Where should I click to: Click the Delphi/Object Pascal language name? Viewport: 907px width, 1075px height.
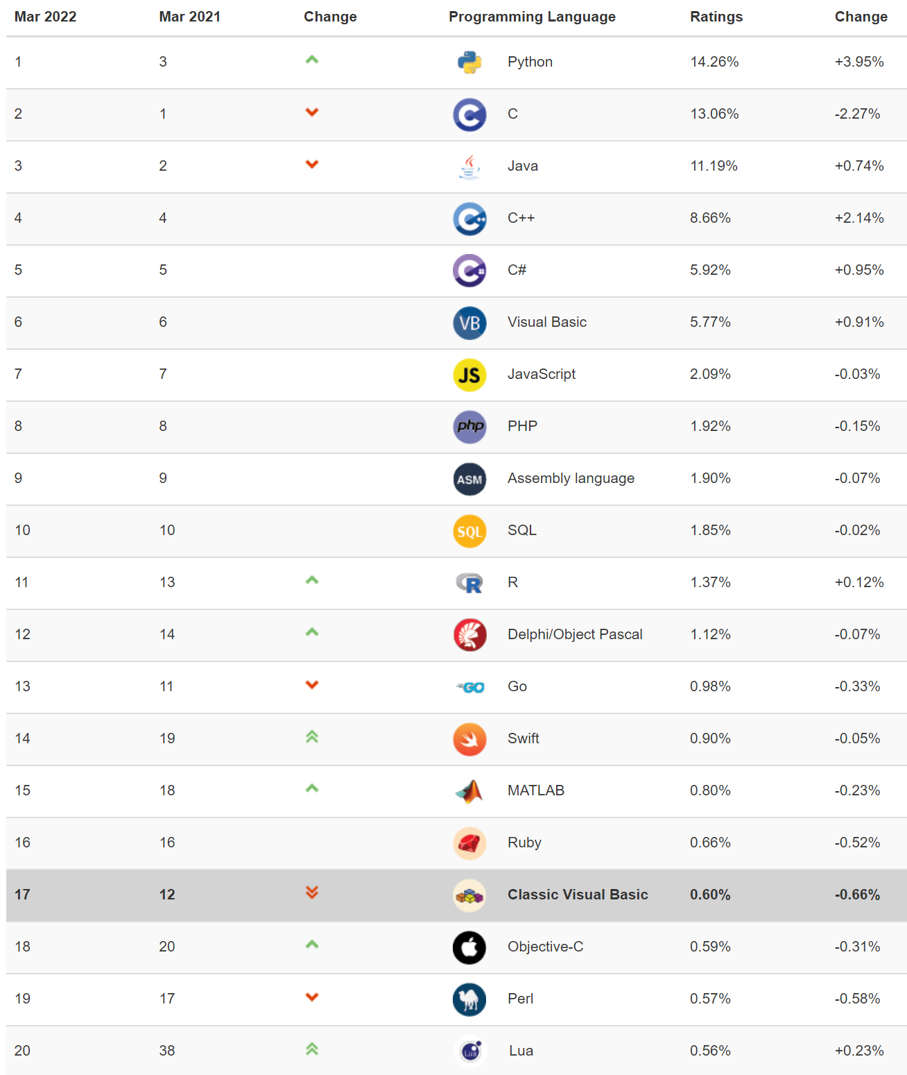tap(575, 634)
